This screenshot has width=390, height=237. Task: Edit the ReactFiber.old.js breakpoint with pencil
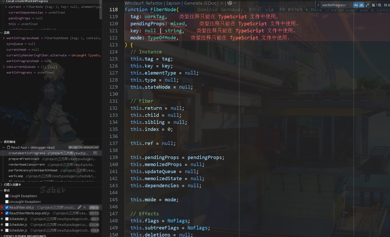79,208
